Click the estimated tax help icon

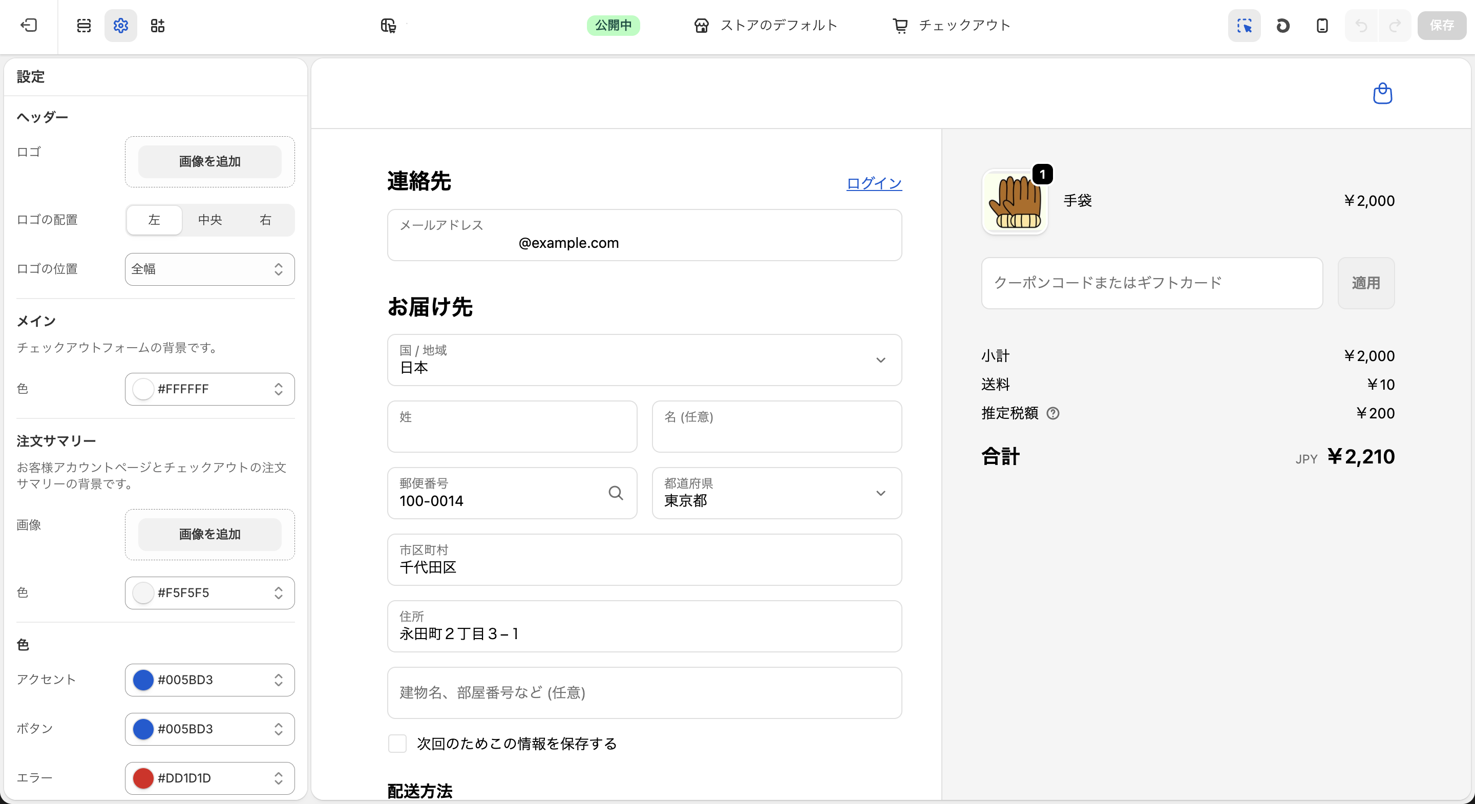click(1053, 413)
